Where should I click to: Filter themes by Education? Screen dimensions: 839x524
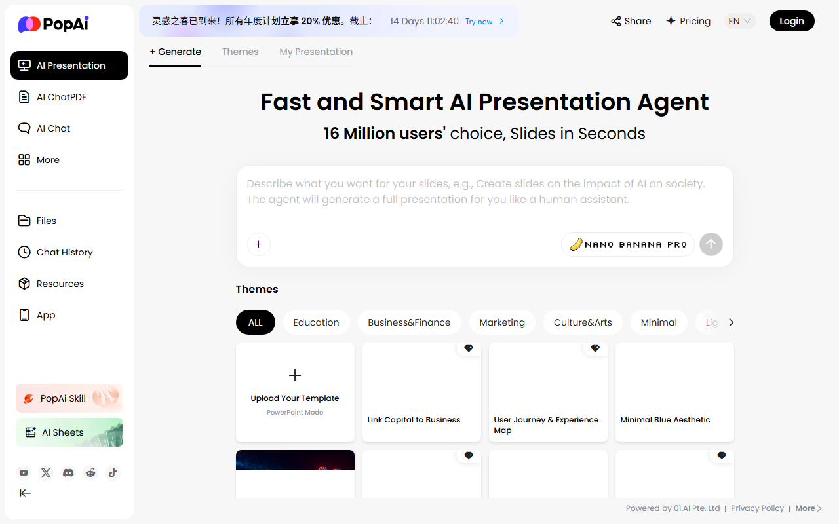pyautogui.click(x=316, y=322)
